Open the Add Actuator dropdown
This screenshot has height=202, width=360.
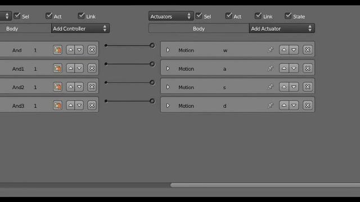[282, 29]
